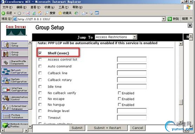The width and height of the screenshot is (195, 134).
Task: Click the sidebar horizontal scroll right arrow
Action: point(26,130)
